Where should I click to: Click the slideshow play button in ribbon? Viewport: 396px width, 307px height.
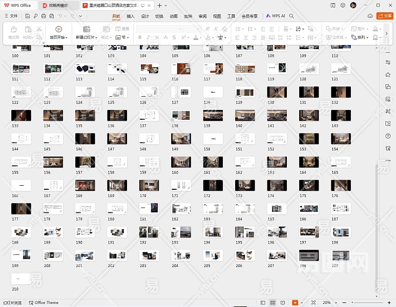58,29
